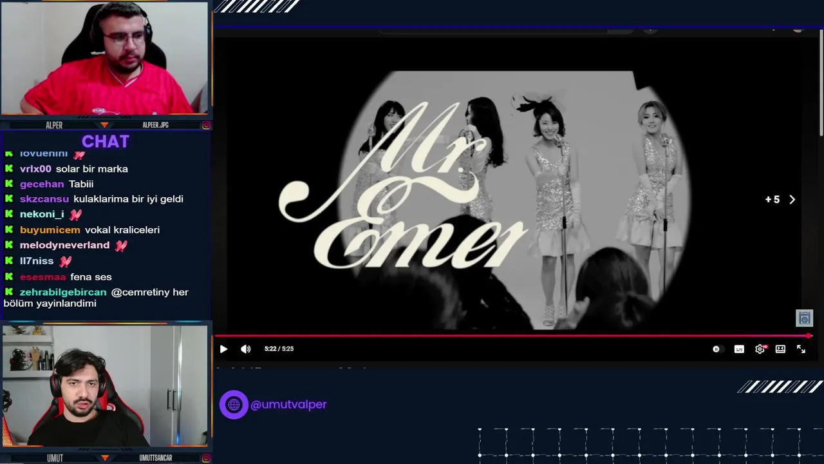Switch to theater mode in the player

pos(780,349)
